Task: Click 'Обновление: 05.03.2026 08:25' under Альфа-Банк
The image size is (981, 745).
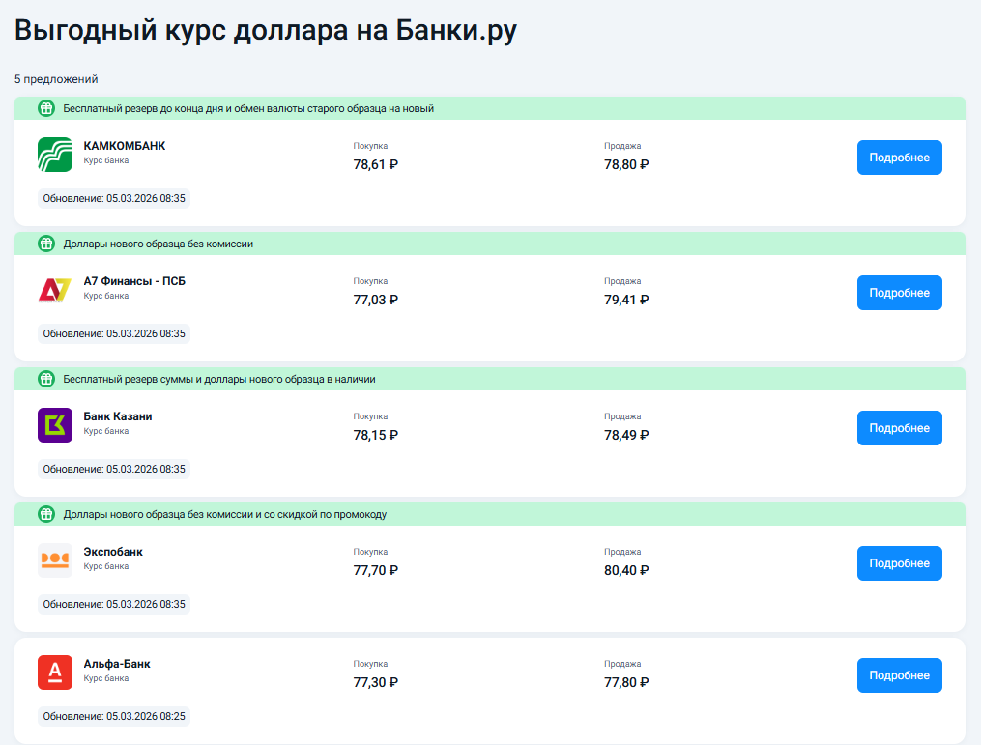Action: pos(111,716)
